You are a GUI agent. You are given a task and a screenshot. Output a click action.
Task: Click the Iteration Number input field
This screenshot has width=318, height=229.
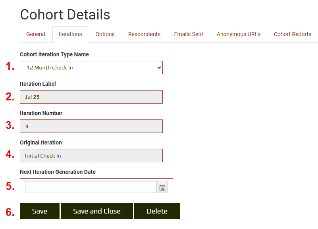91,126
